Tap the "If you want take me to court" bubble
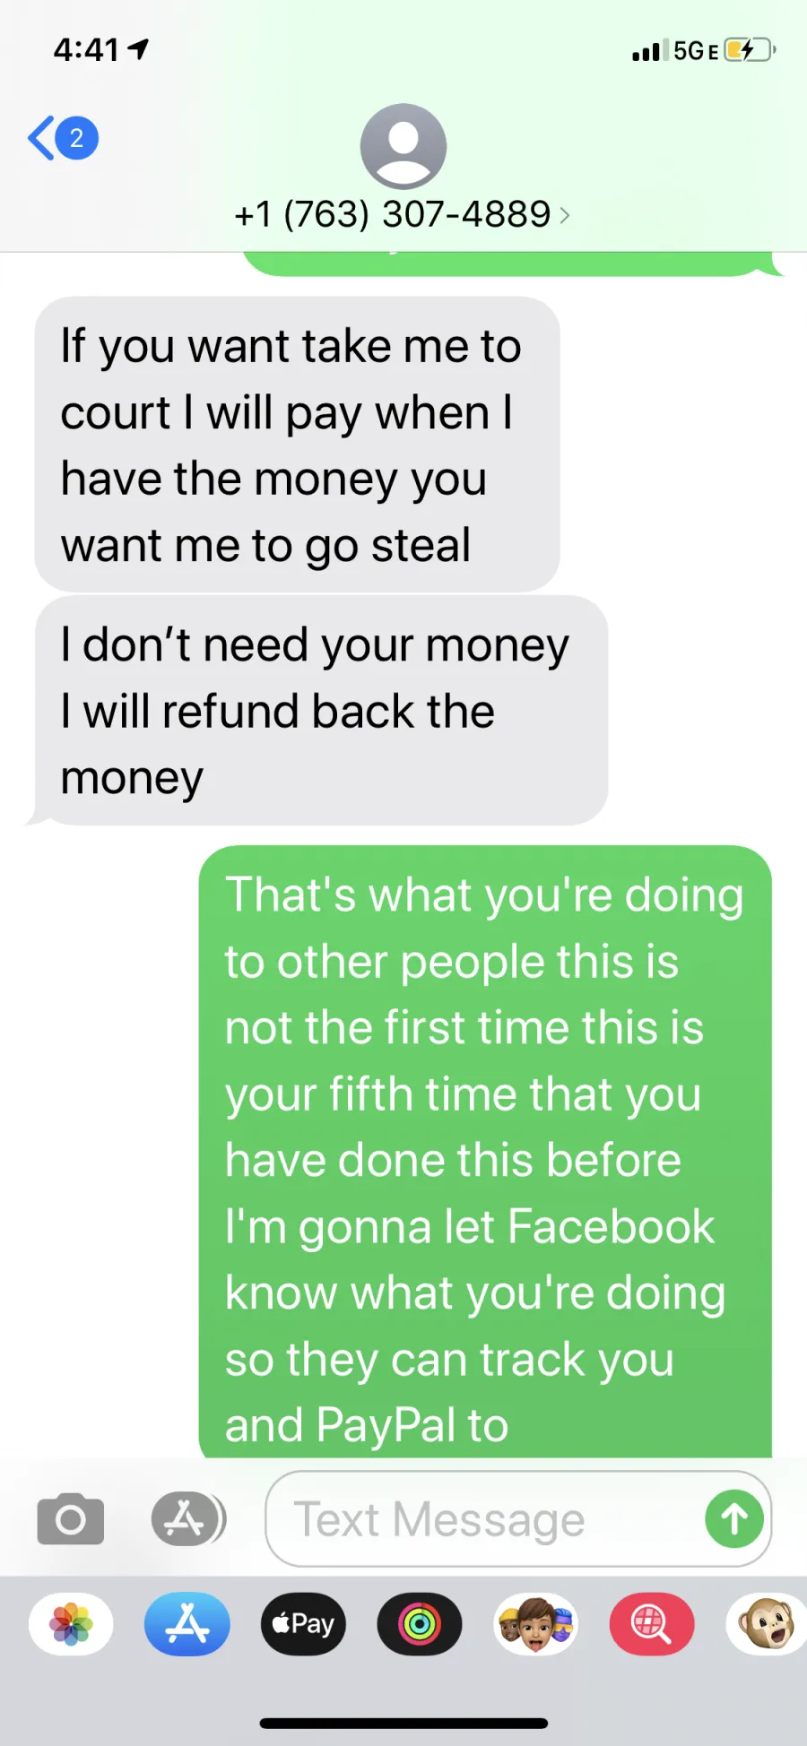Viewport: 807px width, 1746px height. [x=297, y=445]
